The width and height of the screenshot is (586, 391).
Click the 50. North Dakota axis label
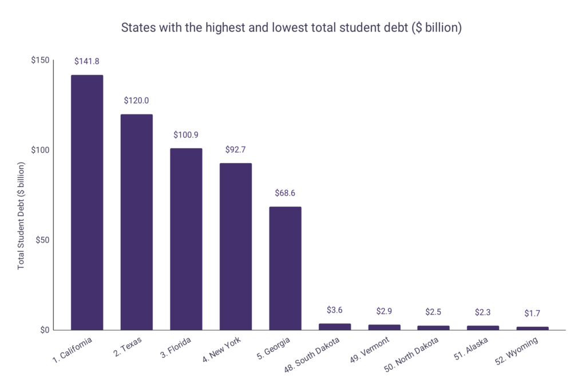411,354
